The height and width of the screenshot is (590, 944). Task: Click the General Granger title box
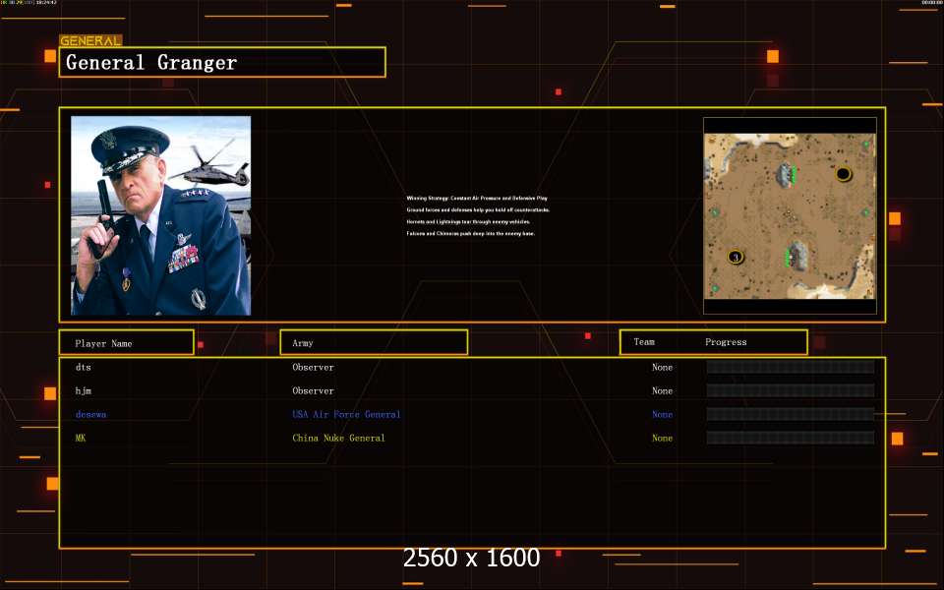222,63
